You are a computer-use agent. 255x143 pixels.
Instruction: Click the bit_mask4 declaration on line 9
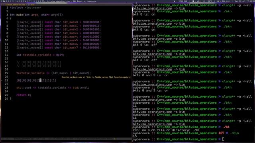(x=59, y=37)
